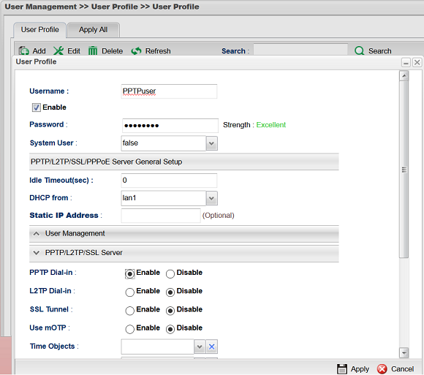The height and width of the screenshot is (375, 424).
Task: Switch to the Apply All tab
Action: coord(94,30)
